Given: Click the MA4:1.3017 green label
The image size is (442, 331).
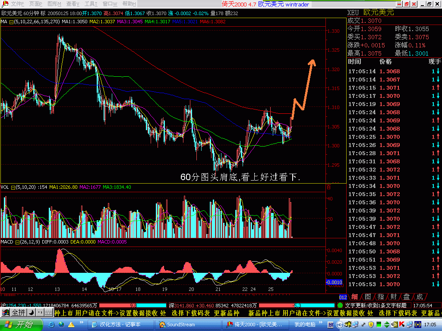Looking at the screenshot, I should pos(157,22).
